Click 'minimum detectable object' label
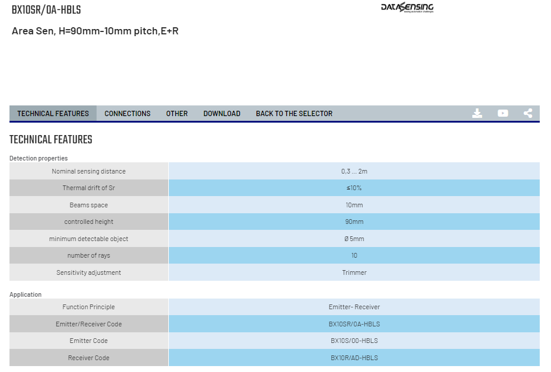This screenshot has height=372, width=551. 89,239
